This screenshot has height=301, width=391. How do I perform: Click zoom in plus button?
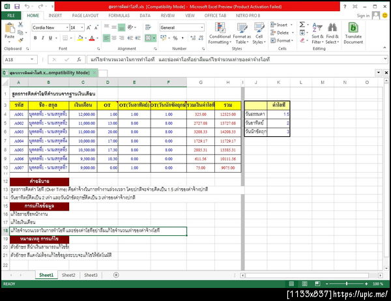click(x=366, y=284)
